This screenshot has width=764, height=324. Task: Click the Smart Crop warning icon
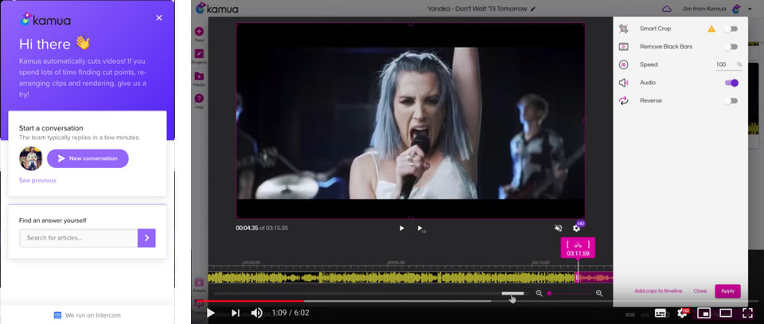(x=711, y=29)
